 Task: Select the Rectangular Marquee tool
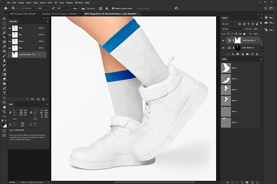click(x=4, y=23)
